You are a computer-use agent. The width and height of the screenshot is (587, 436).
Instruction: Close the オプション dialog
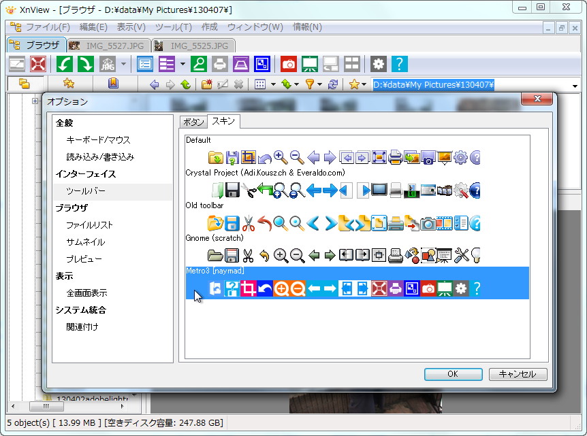click(537, 99)
